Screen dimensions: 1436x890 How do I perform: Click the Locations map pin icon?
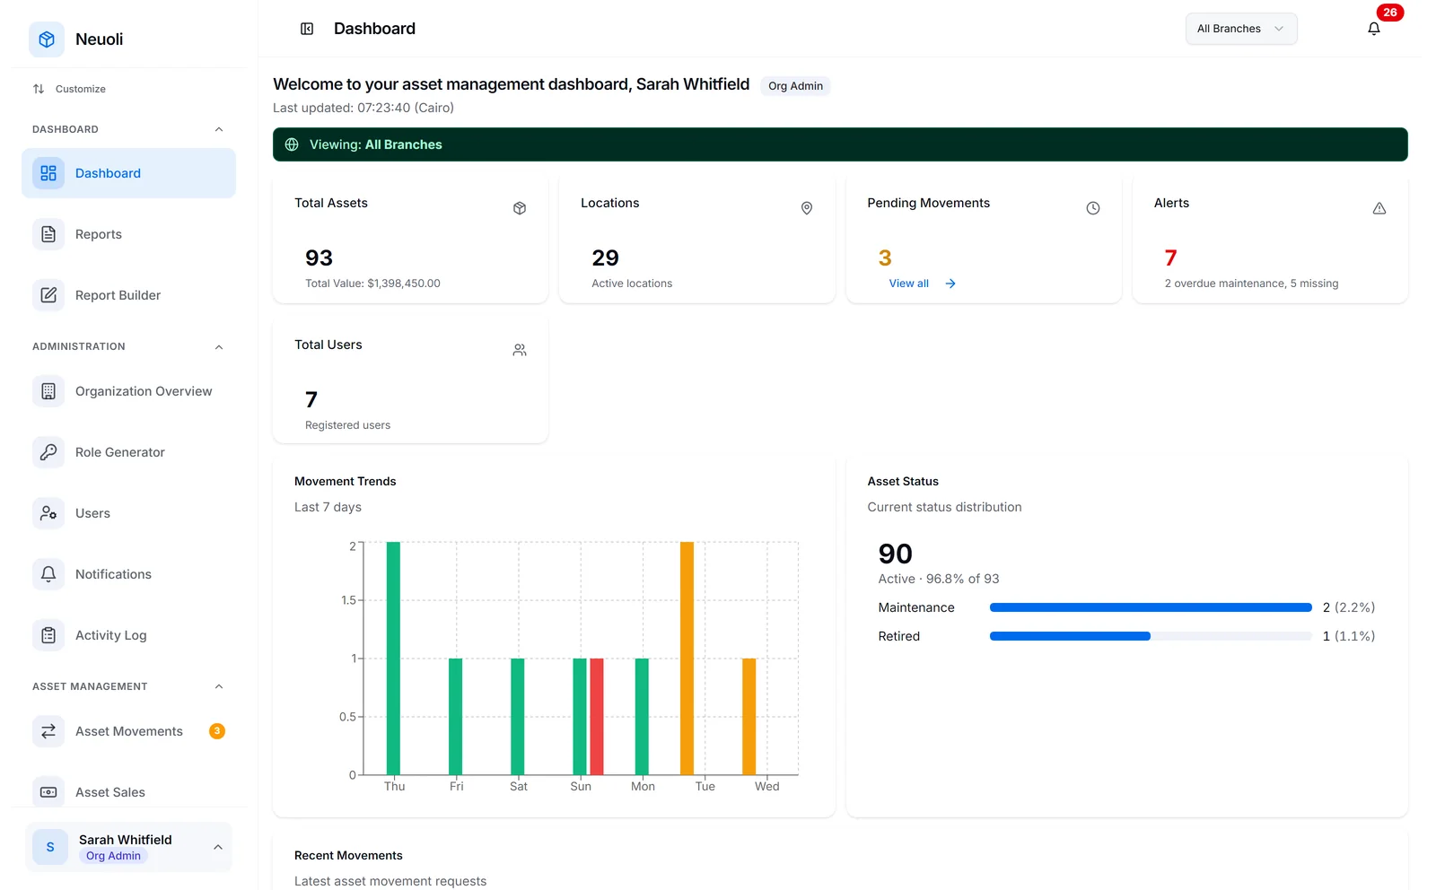tap(807, 208)
